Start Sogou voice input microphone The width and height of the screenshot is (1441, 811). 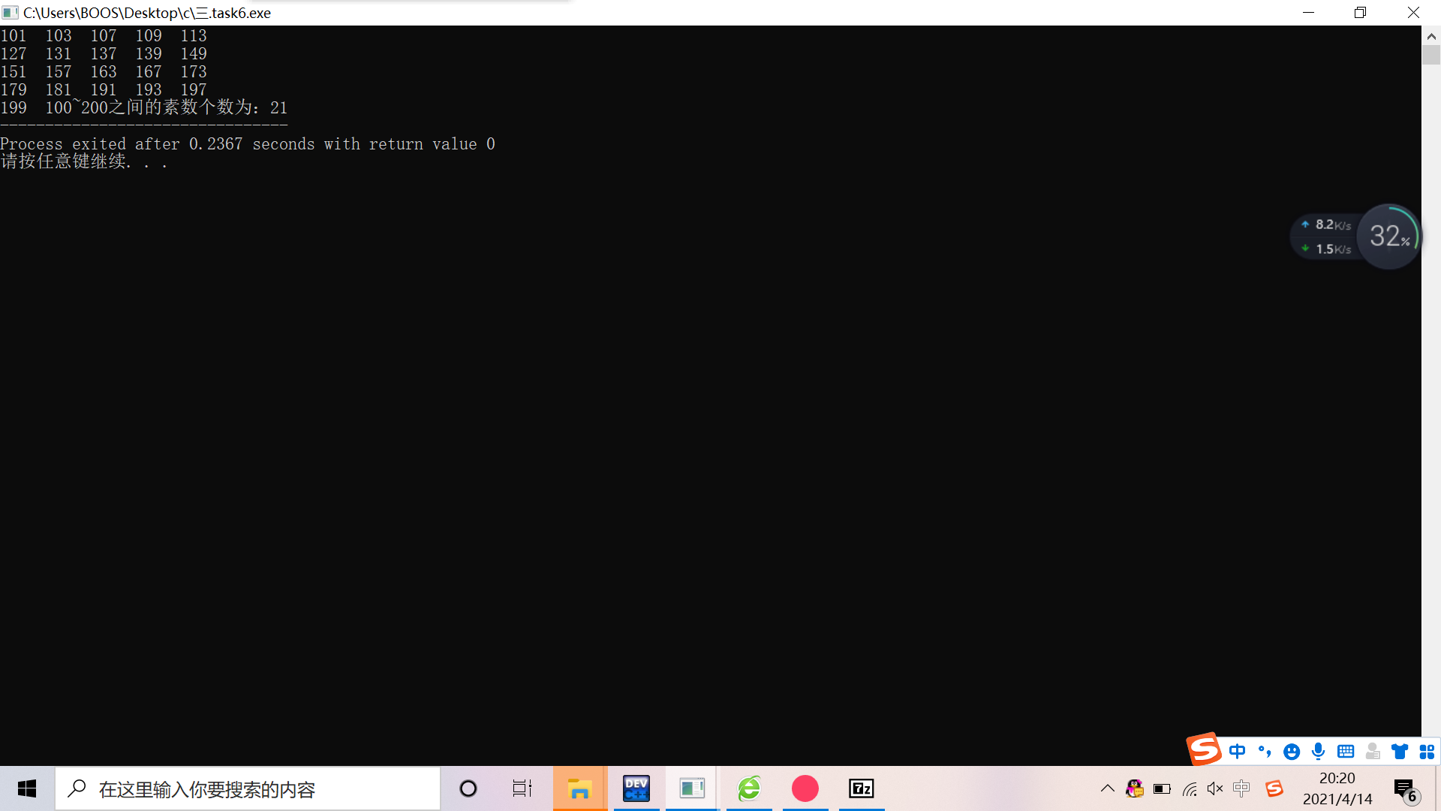point(1318,752)
